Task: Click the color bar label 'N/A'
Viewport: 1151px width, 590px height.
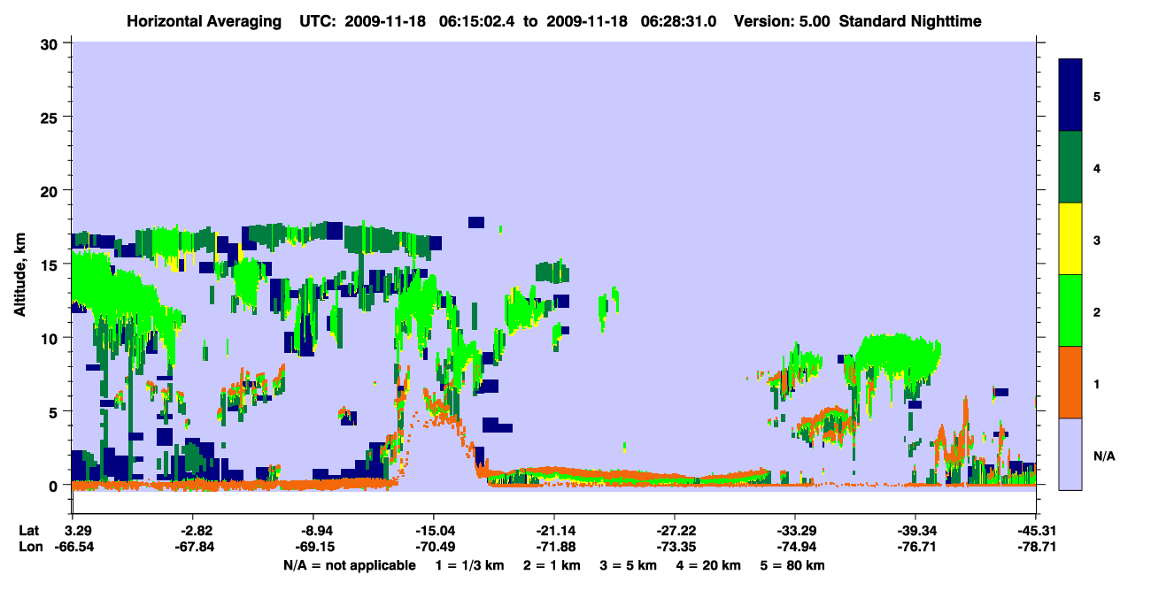Action: coord(1104,456)
